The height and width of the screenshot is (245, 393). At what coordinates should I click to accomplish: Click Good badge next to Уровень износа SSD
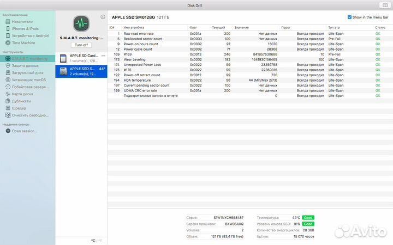(308, 224)
